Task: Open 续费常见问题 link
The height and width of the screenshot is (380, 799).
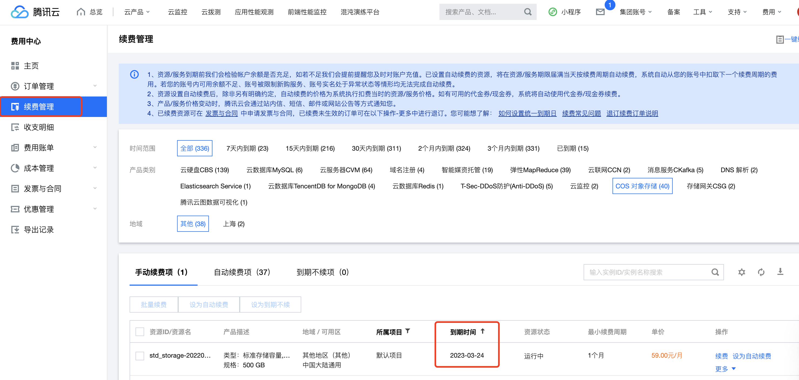Action: tap(582, 113)
